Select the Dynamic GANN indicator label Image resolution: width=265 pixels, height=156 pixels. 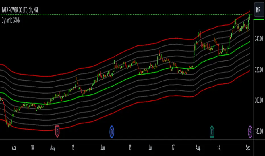pyautogui.click(x=11, y=20)
